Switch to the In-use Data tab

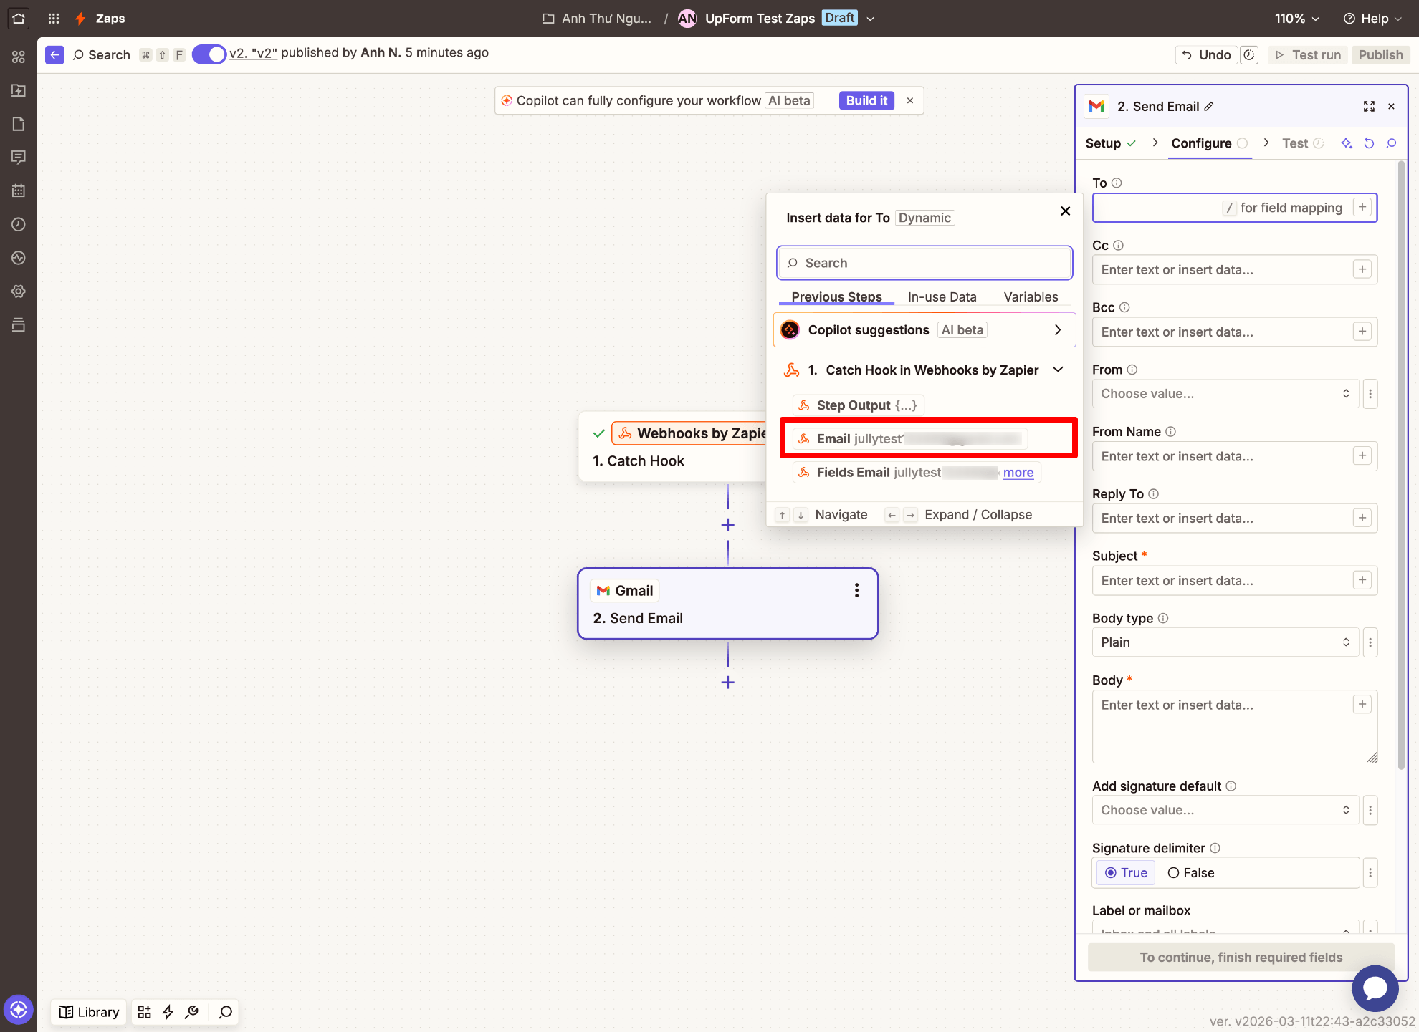(x=942, y=296)
